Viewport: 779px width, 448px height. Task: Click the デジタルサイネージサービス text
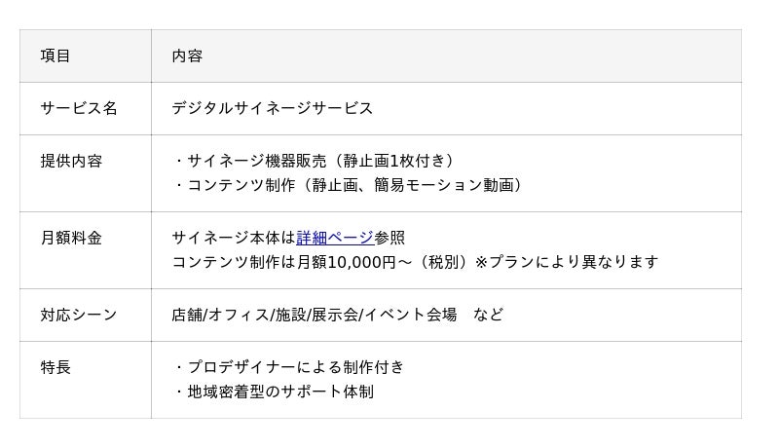coord(272,108)
